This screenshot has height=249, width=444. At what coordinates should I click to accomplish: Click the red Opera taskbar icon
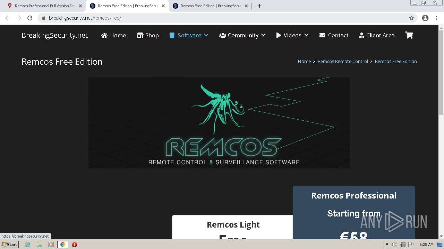click(74, 245)
